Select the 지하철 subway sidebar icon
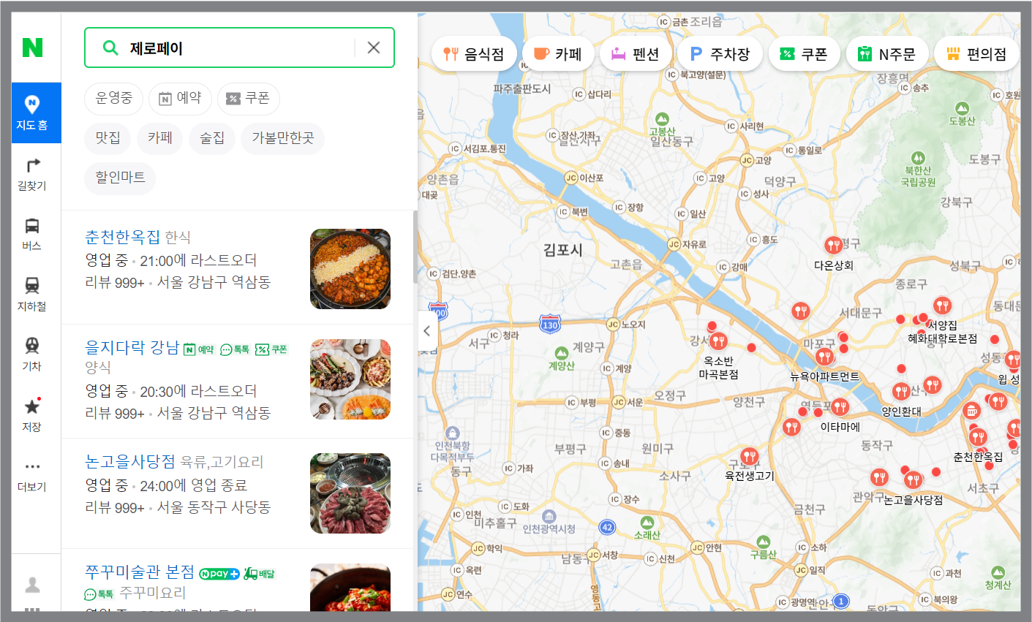The width and height of the screenshot is (1032, 622). (x=32, y=294)
